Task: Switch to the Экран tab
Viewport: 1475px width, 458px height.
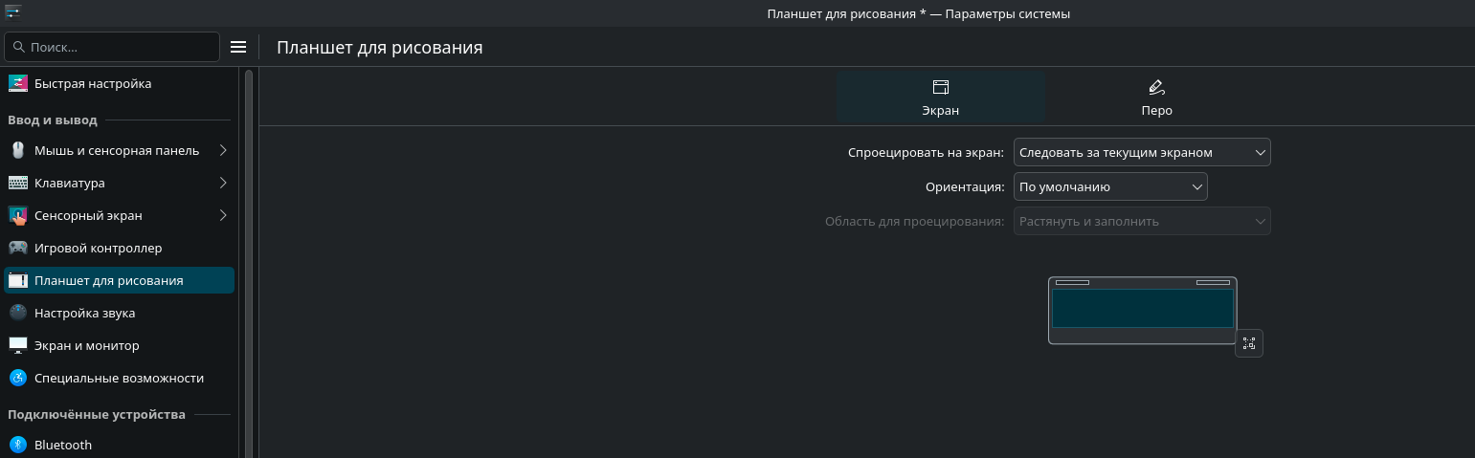Action: coord(940,98)
